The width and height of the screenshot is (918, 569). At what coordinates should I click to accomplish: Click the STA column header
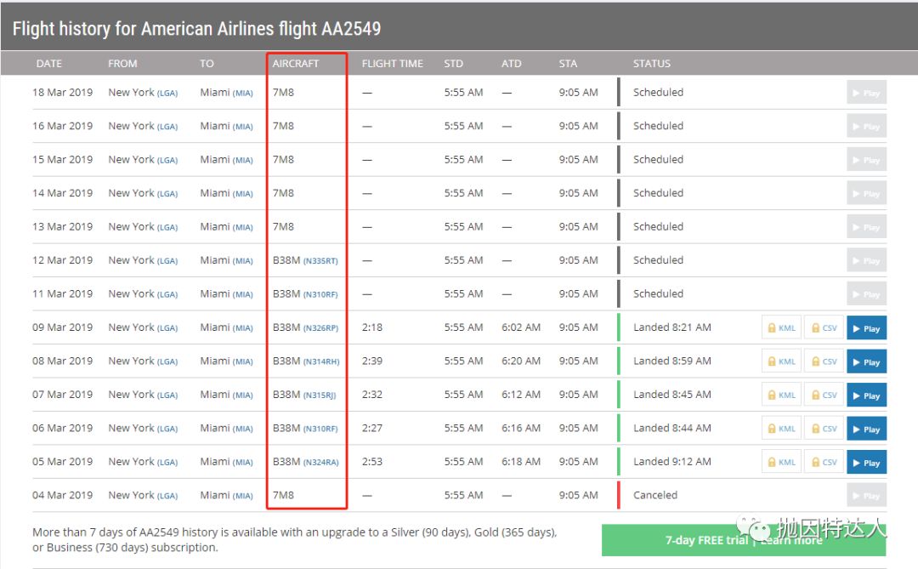pos(568,63)
